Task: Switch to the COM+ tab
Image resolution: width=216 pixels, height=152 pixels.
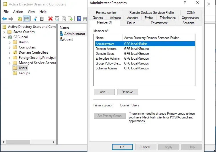Action: point(191,13)
